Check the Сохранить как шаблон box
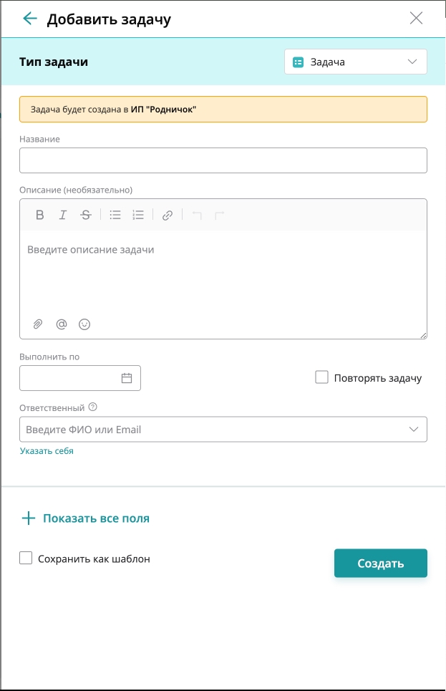446x691 pixels. tap(26, 558)
